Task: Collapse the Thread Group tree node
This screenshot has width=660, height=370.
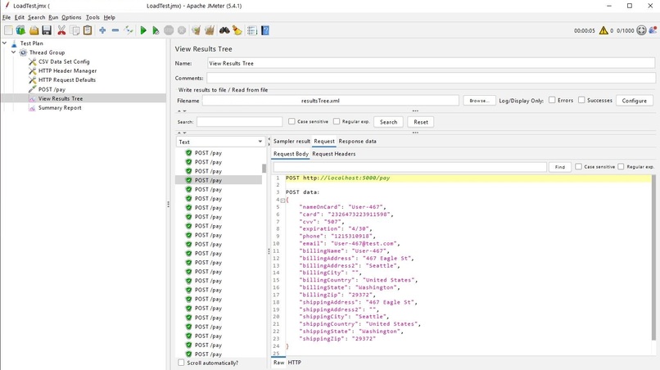Action: tap(13, 52)
